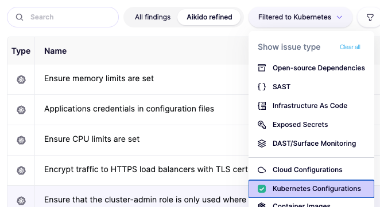The height and width of the screenshot is (207, 380).
Task: Click the Open-source Dependencies box icon
Action: pyautogui.click(x=262, y=68)
